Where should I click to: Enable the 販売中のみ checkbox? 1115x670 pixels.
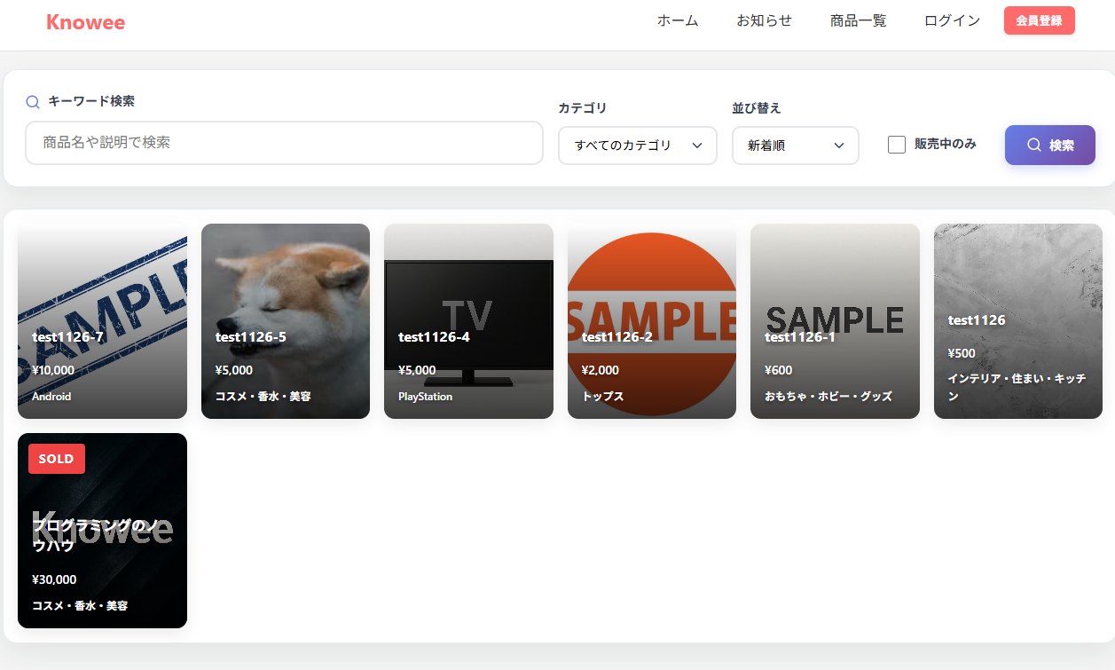[896, 144]
